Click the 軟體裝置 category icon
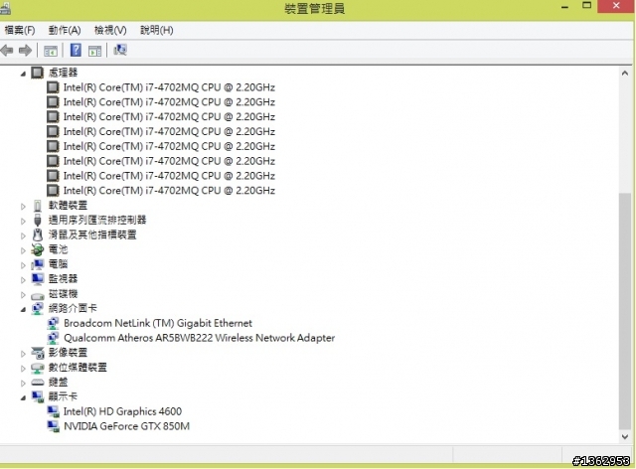The width and height of the screenshot is (636, 469). 38,206
